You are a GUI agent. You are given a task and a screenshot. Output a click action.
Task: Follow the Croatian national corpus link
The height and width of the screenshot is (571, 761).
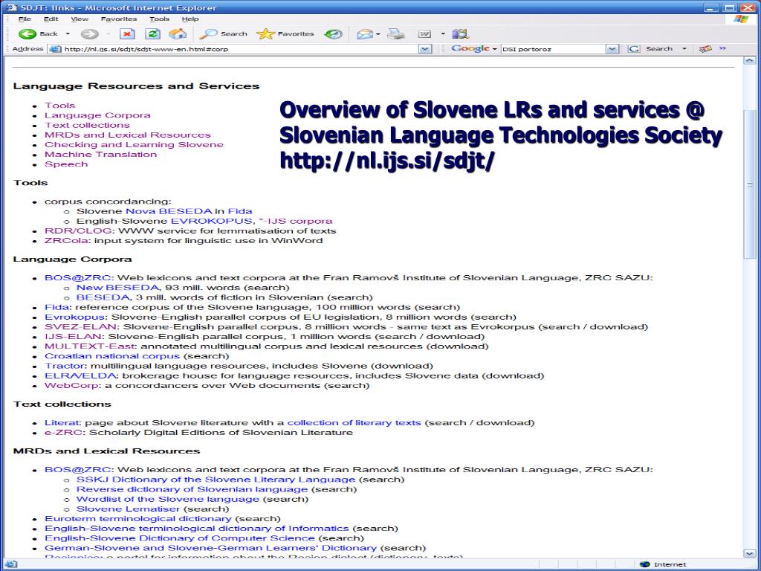click(112, 356)
